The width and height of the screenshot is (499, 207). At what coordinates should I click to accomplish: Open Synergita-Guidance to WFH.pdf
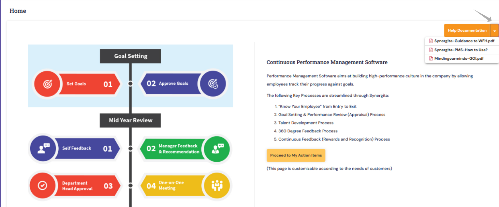[x=464, y=41]
